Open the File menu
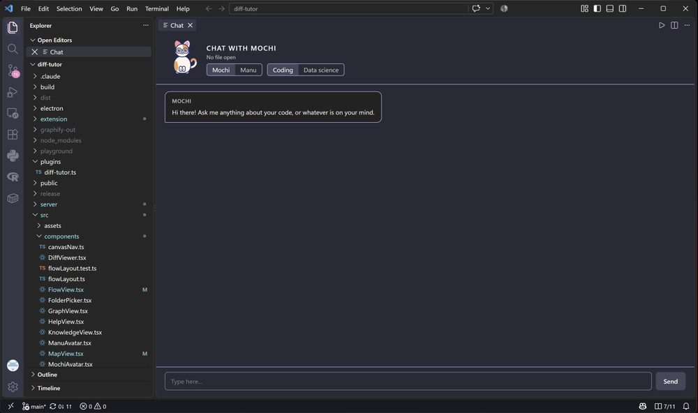698x413 pixels. [x=26, y=8]
